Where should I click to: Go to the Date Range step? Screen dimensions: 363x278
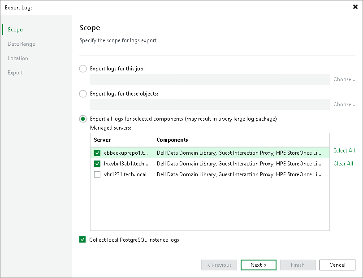point(22,44)
